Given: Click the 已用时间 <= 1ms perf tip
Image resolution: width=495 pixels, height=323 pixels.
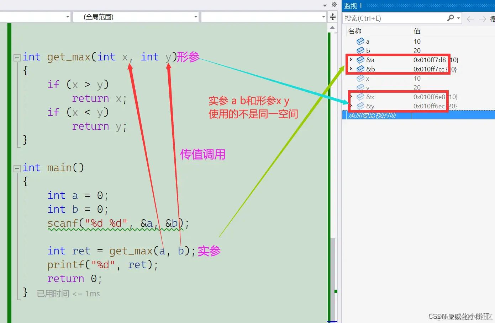Looking at the screenshot, I should [x=68, y=294].
